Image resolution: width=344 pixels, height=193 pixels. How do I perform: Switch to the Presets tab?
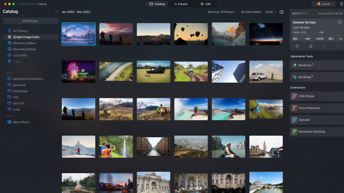(181, 4)
